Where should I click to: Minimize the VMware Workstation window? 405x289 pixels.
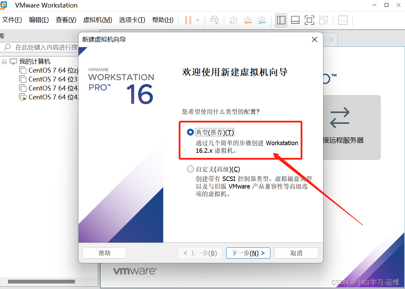[375, 5]
